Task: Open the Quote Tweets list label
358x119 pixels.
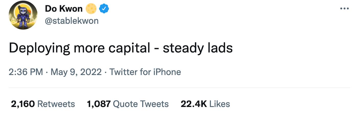Action: 141,104
